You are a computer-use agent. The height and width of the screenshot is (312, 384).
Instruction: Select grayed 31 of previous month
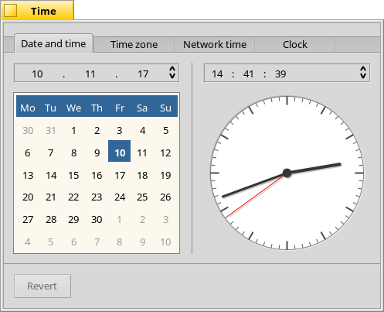(x=51, y=131)
